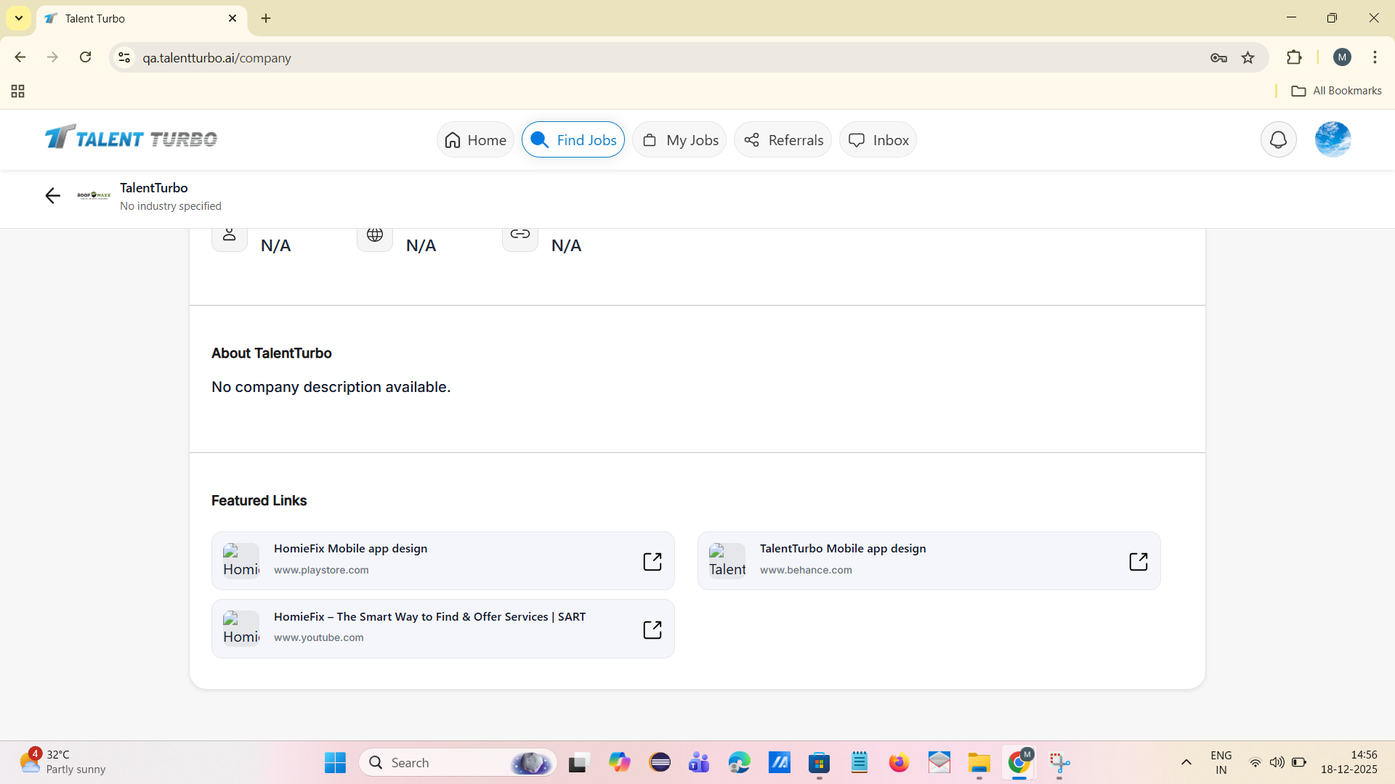Click the TalentTurbo behance link thumbnail
The image size is (1395, 784).
(727, 561)
